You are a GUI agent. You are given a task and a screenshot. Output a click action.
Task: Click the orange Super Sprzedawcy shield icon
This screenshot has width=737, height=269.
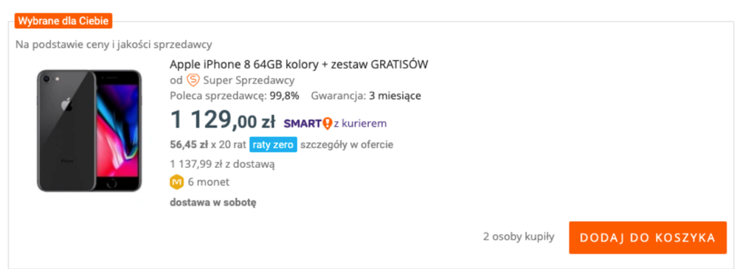click(x=193, y=80)
